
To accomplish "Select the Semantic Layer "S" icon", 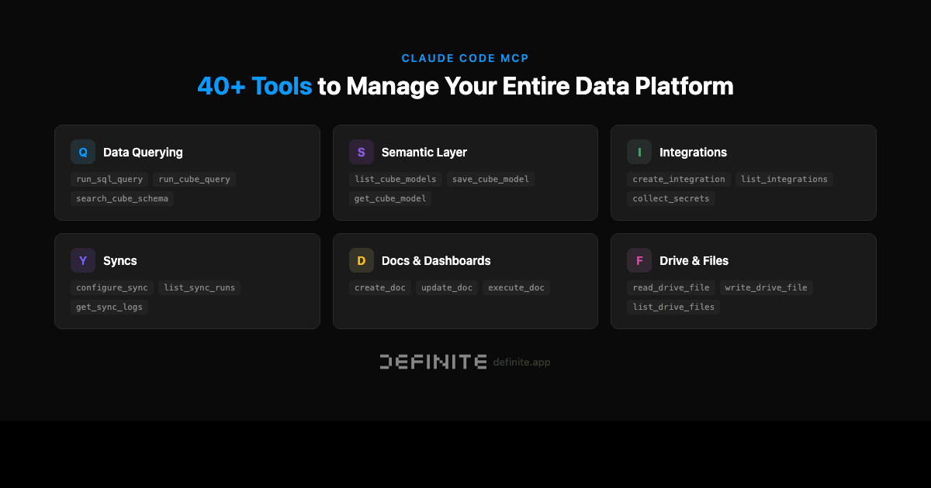I will point(362,152).
